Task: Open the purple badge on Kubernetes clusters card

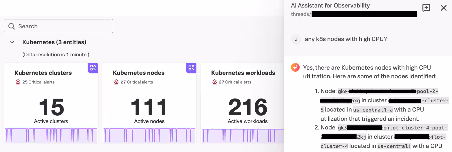Action: (x=93, y=68)
